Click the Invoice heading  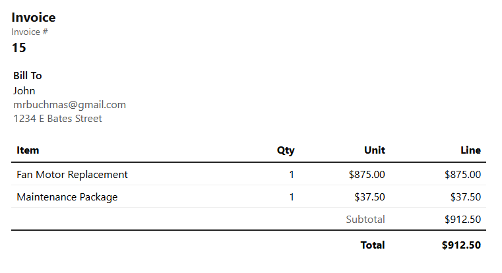[34, 18]
